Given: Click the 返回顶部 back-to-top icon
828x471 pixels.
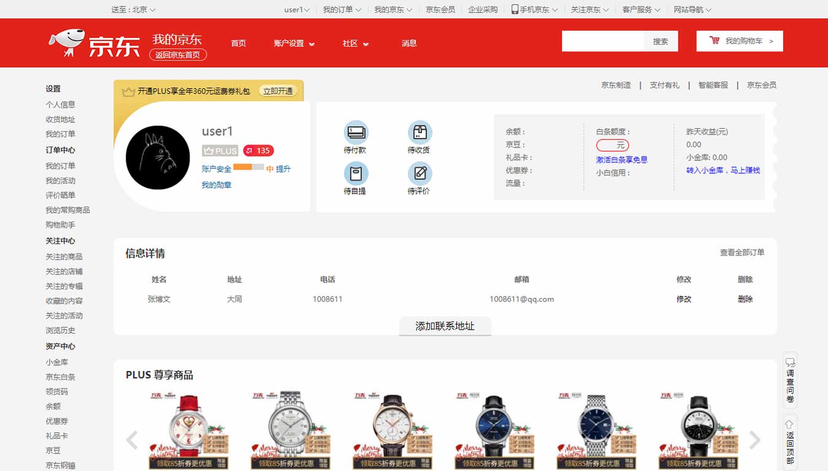Looking at the screenshot, I should (x=790, y=442).
